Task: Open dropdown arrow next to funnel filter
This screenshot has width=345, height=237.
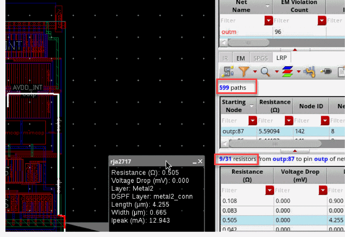Action: [x=255, y=72]
